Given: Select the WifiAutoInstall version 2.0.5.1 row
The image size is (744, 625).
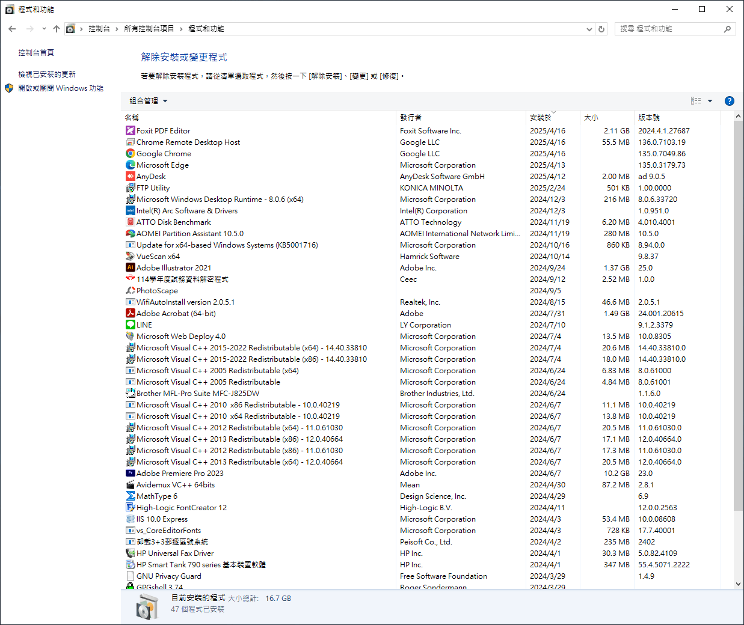Looking at the screenshot, I should click(x=422, y=302).
